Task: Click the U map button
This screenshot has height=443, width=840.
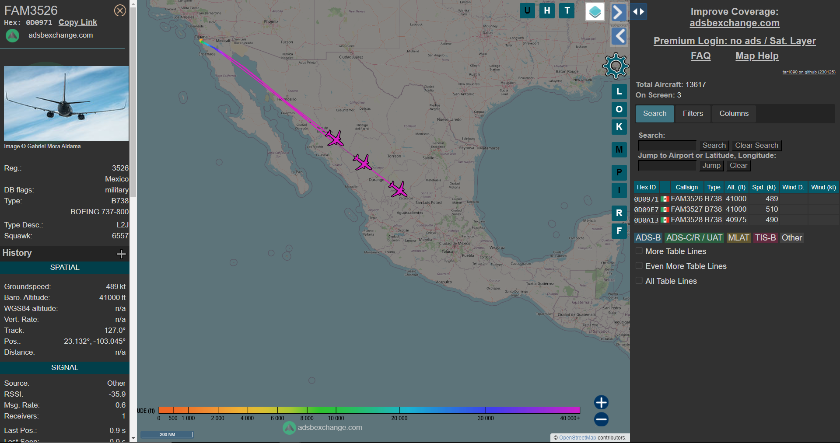Action: click(527, 10)
